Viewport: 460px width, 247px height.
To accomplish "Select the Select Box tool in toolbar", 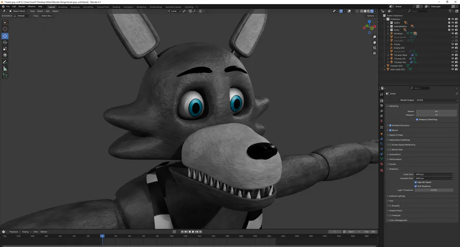I will click(x=5, y=22).
